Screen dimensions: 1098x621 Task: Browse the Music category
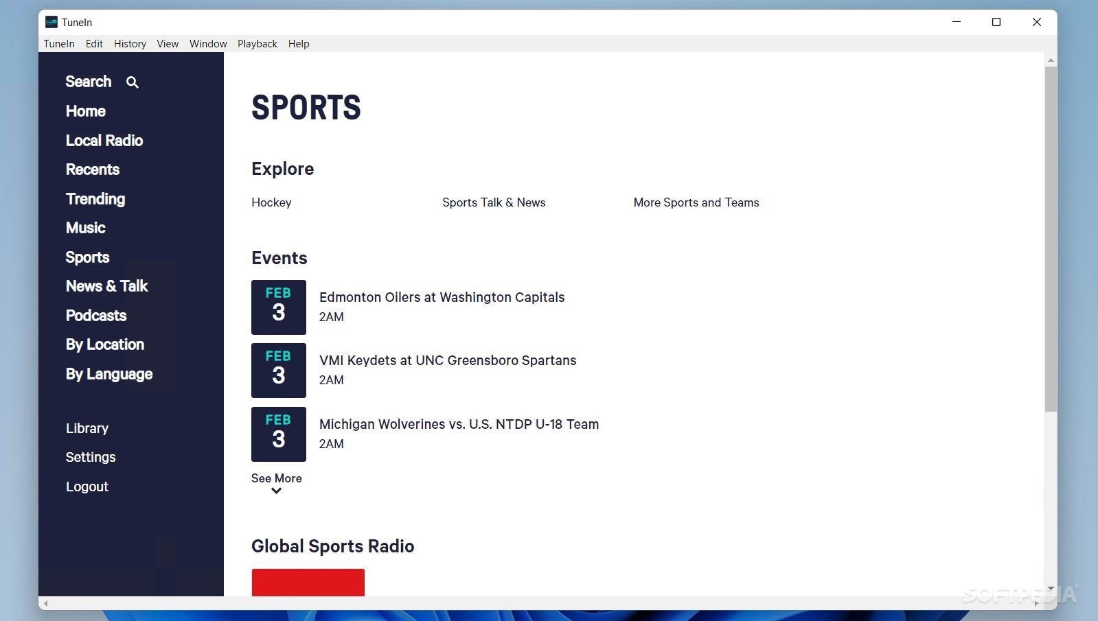pyautogui.click(x=86, y=228)
